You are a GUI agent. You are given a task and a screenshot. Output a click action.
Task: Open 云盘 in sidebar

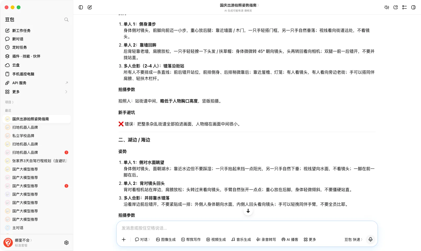[x=36, y=65]
